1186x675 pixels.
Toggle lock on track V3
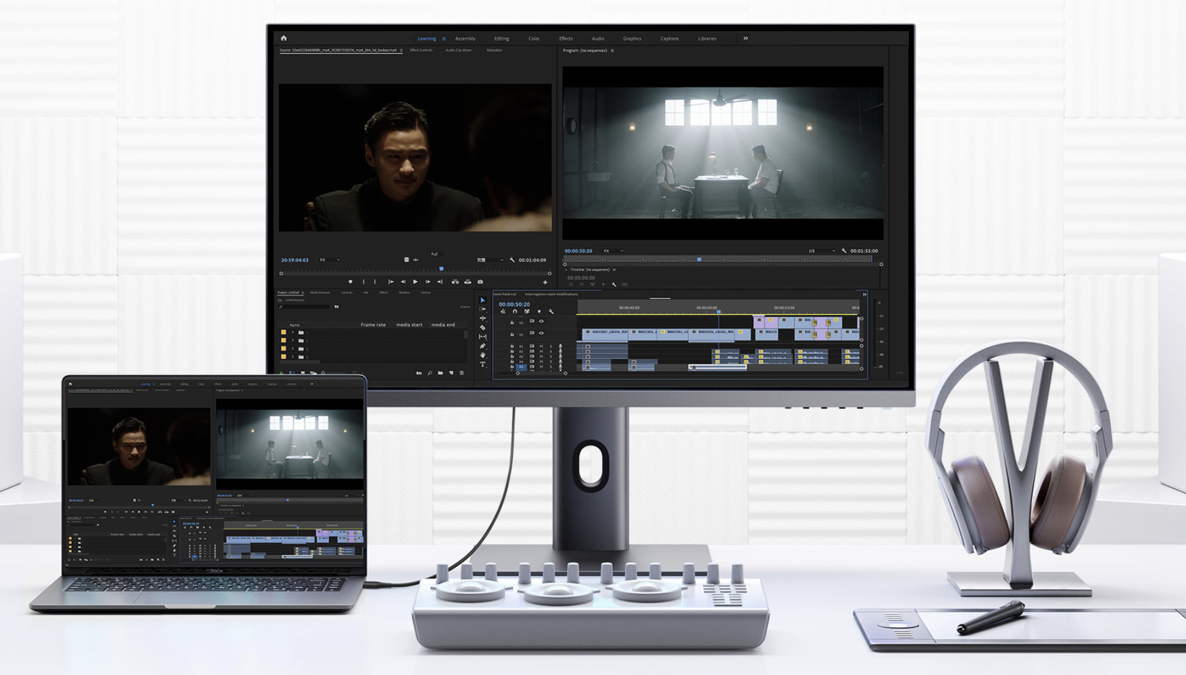click(x=512, y=322)
